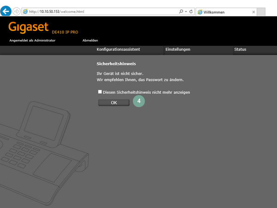Image resolution: width=277 pixels, height=208 pixels.
Task: Click the browser forward arrow button
Action: pyautogui.click(x=17, y=11)
